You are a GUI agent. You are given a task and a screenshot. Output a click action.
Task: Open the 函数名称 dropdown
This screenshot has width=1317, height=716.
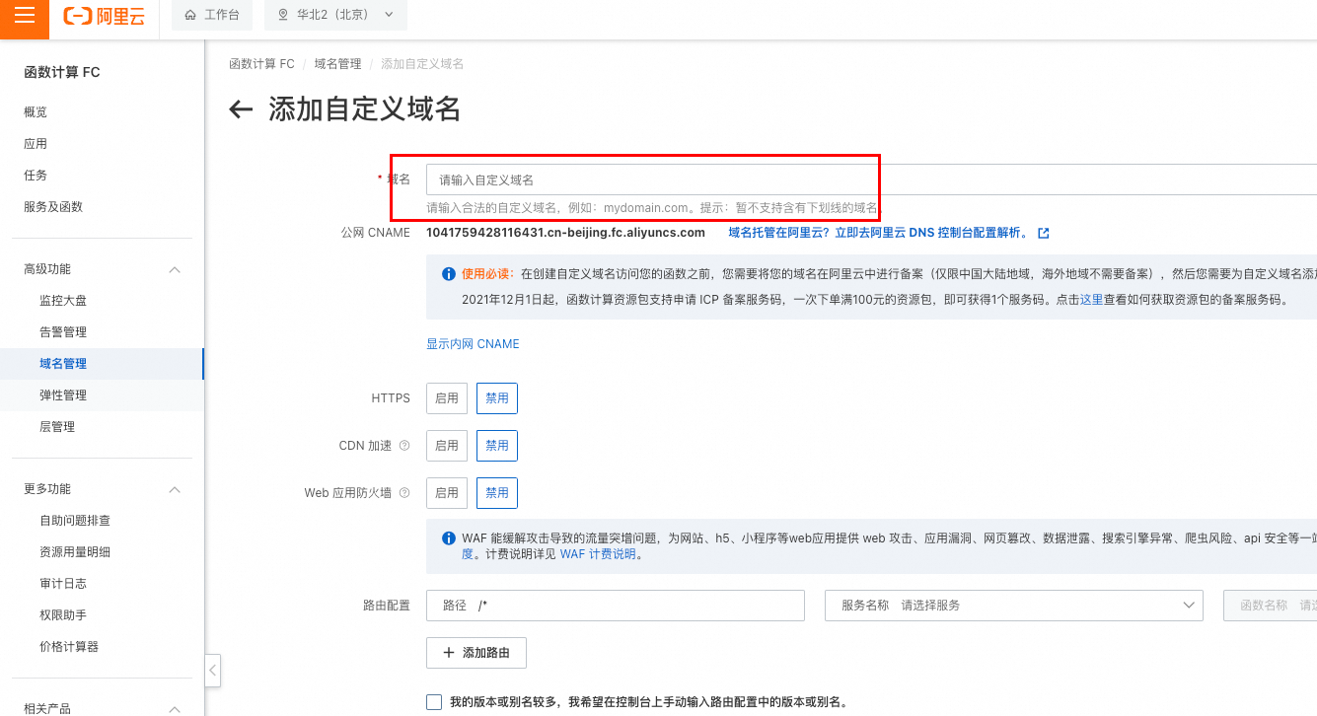1271,606
